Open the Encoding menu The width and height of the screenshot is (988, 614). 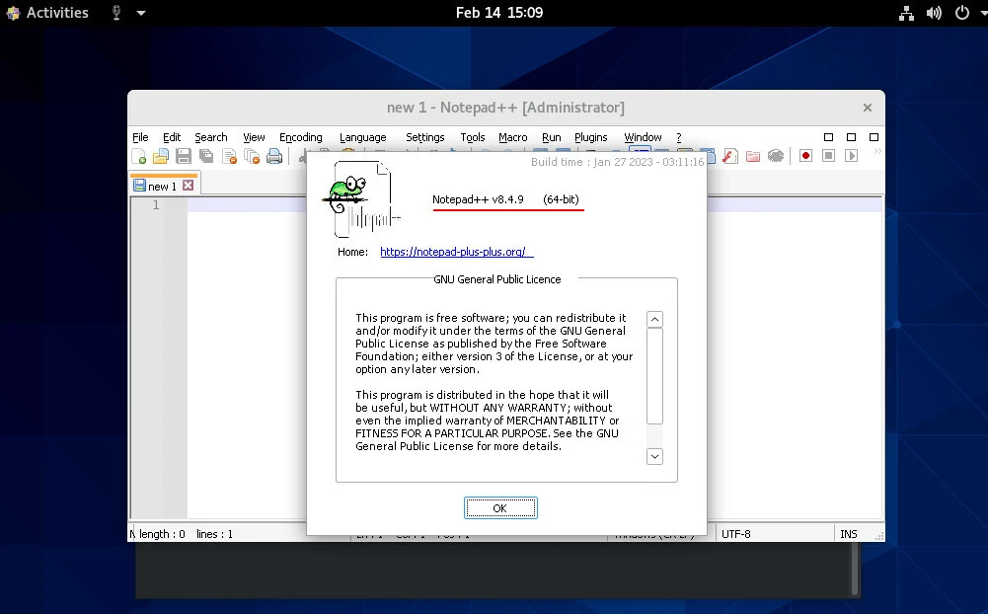point(300,137)
